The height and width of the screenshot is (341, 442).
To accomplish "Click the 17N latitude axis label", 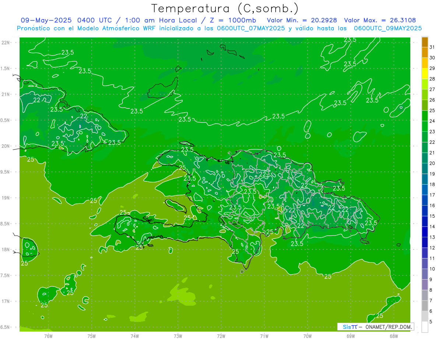I will [x=6, y=301].
